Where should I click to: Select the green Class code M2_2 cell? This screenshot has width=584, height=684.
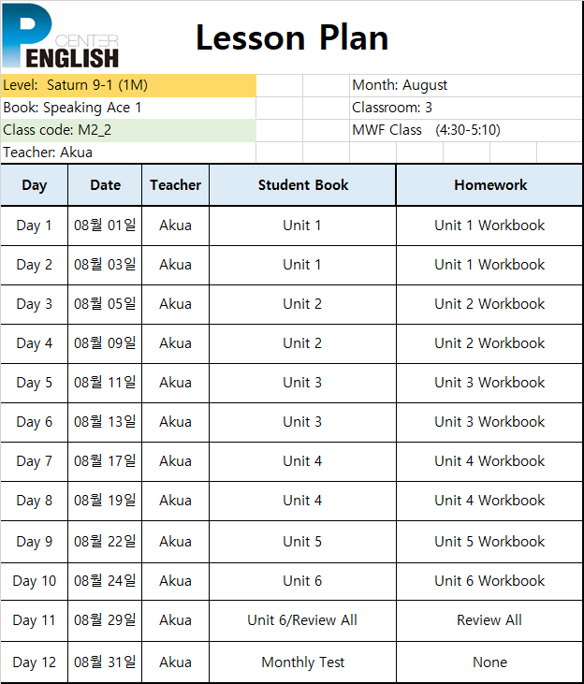coord(128,130)
